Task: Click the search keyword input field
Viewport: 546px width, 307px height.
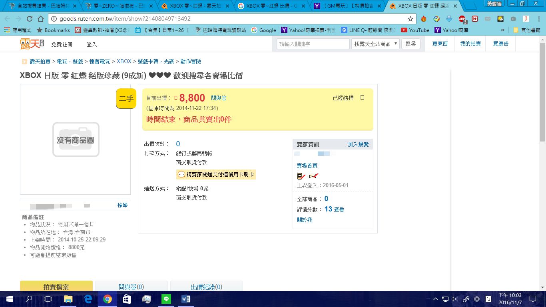Action: (x=313, y=44)
